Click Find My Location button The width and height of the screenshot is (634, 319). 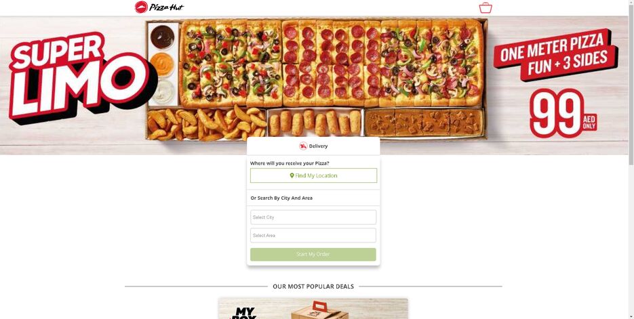point(313,175)
